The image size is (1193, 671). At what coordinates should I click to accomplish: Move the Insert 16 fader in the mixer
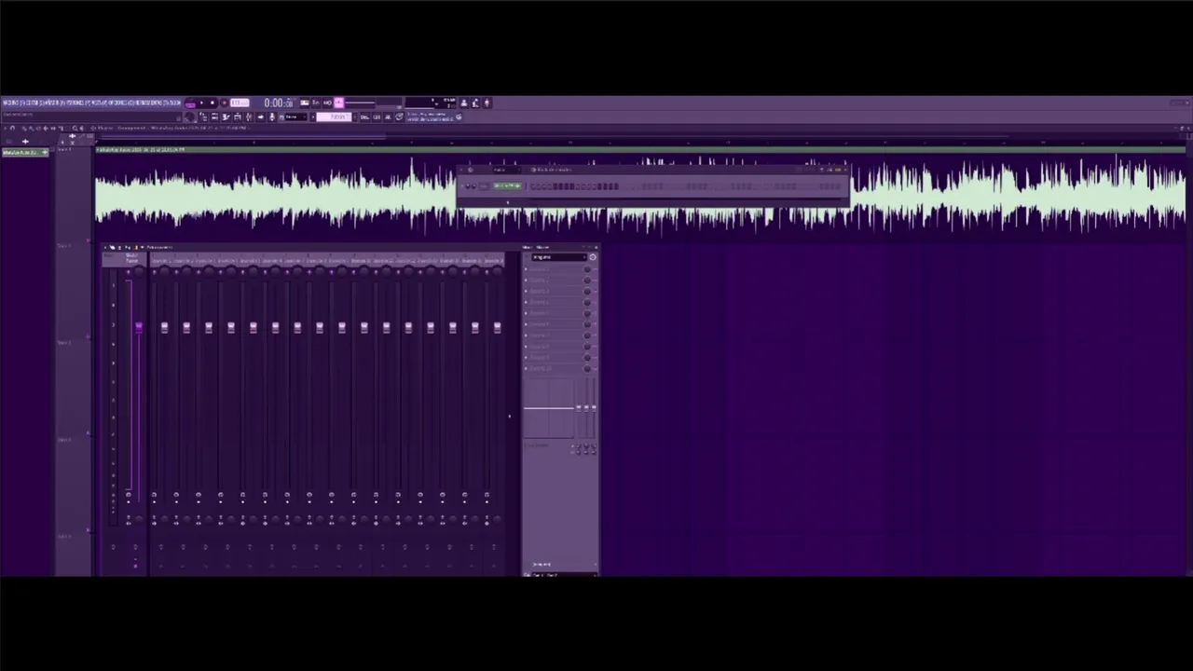[497, 328]
